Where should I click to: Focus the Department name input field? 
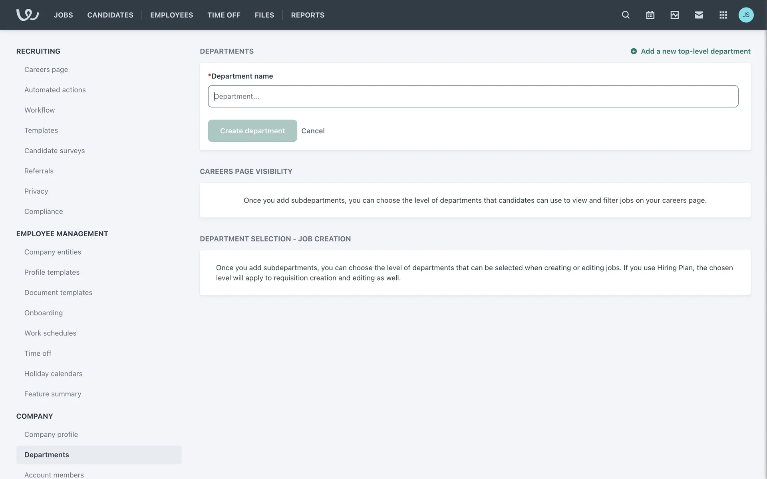click(x=473, y=96)
